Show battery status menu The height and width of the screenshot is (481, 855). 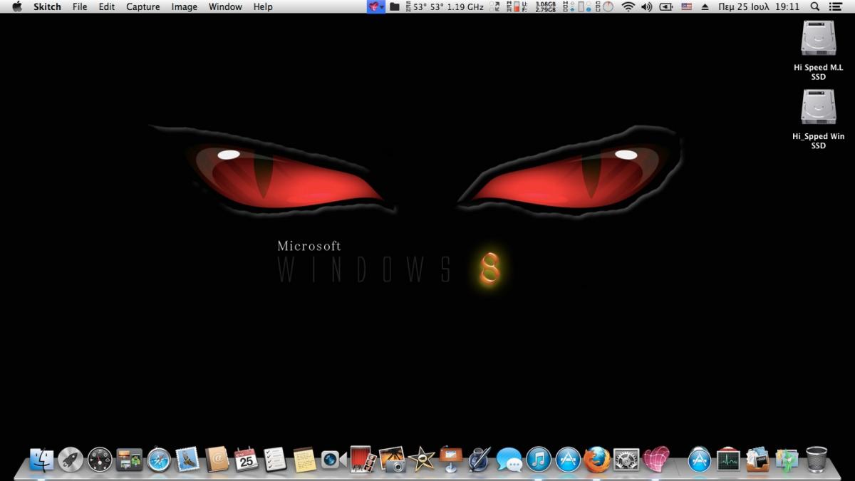(x=666, y=6)
